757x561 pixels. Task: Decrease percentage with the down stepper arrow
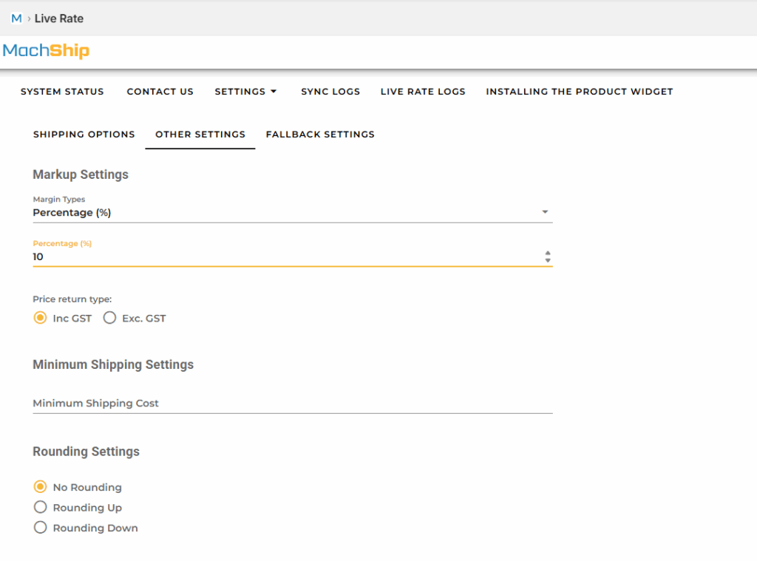(x=548, y=260)
